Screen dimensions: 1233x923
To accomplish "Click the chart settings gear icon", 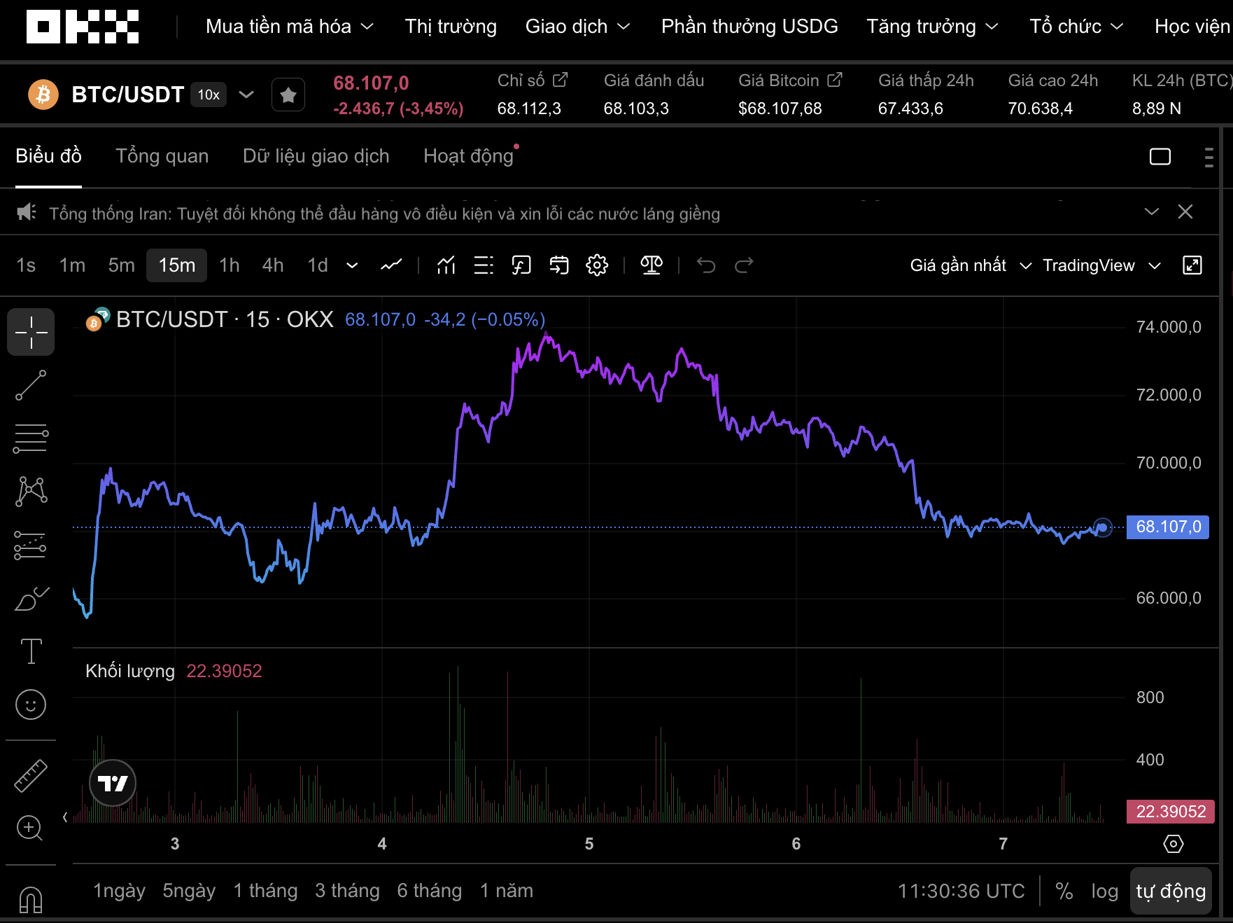I will (x=597, y=265).
